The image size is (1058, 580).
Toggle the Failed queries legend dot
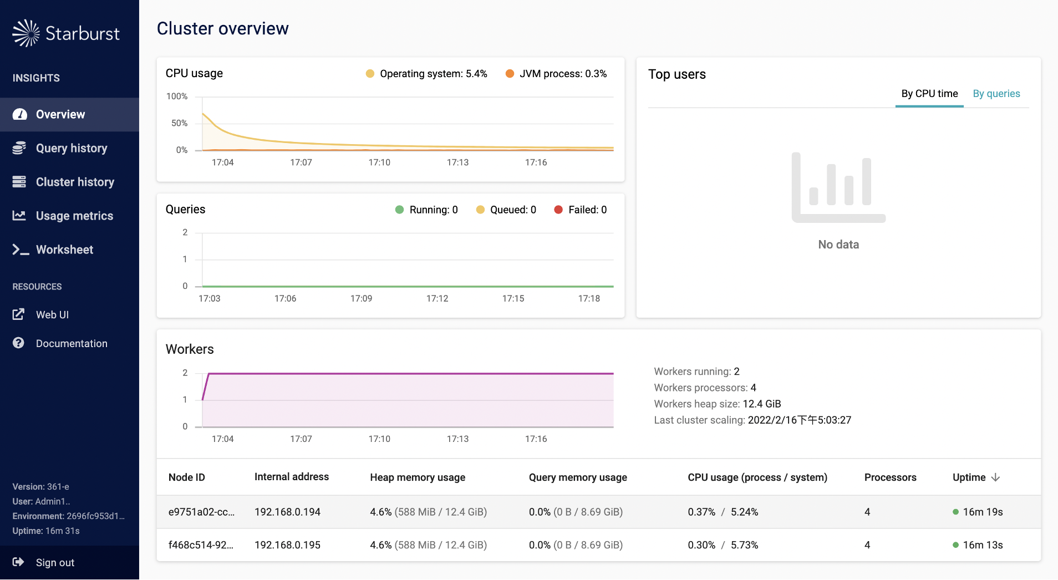tap(558, 210)
